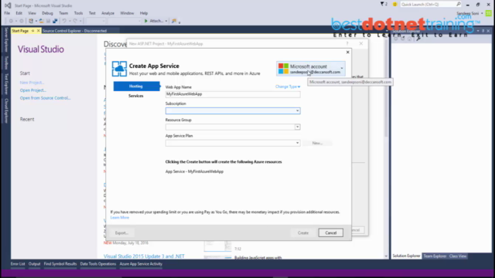Viewport: 495px width, 278px height.
Task: Click the Save All toolbar icon
Action: tap(55, 21)
